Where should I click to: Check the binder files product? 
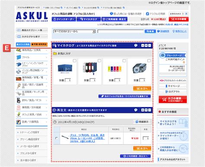point(99,61)
